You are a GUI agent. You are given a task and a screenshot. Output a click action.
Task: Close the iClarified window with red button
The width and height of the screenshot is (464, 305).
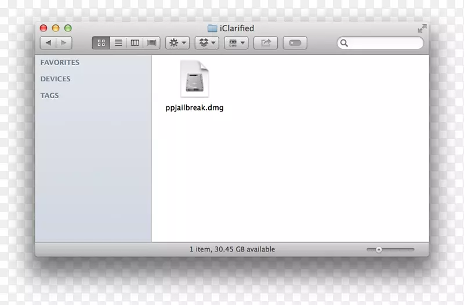pyautogui.click(x=43, y=28)
